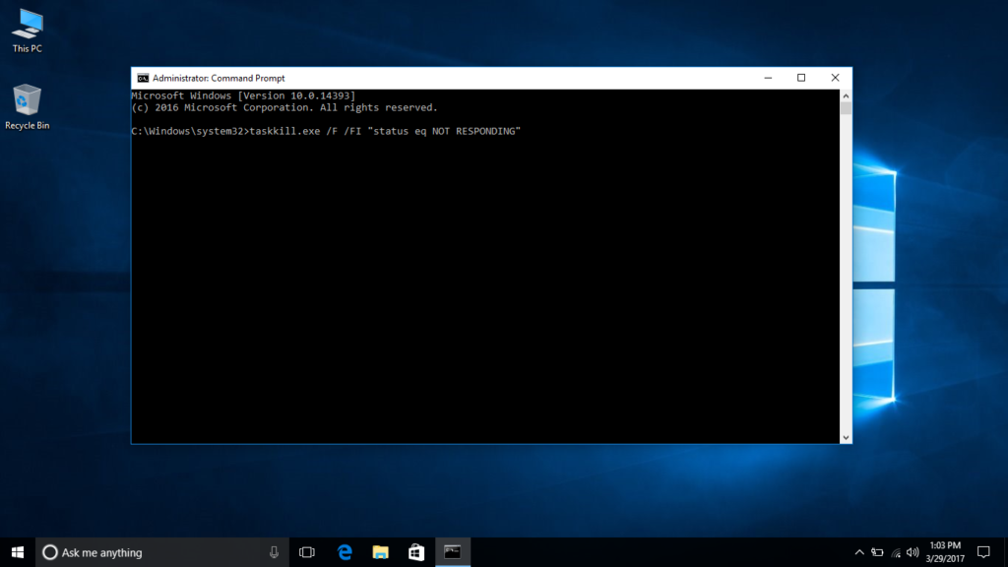This screenshot has width=1008, height=567.
Task: Open the Recycle Bin
Action: pyautogui.click(x=26, y=101)
